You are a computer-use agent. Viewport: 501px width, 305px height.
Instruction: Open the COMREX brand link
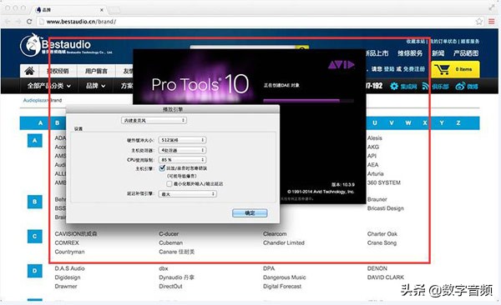point(67,242)
